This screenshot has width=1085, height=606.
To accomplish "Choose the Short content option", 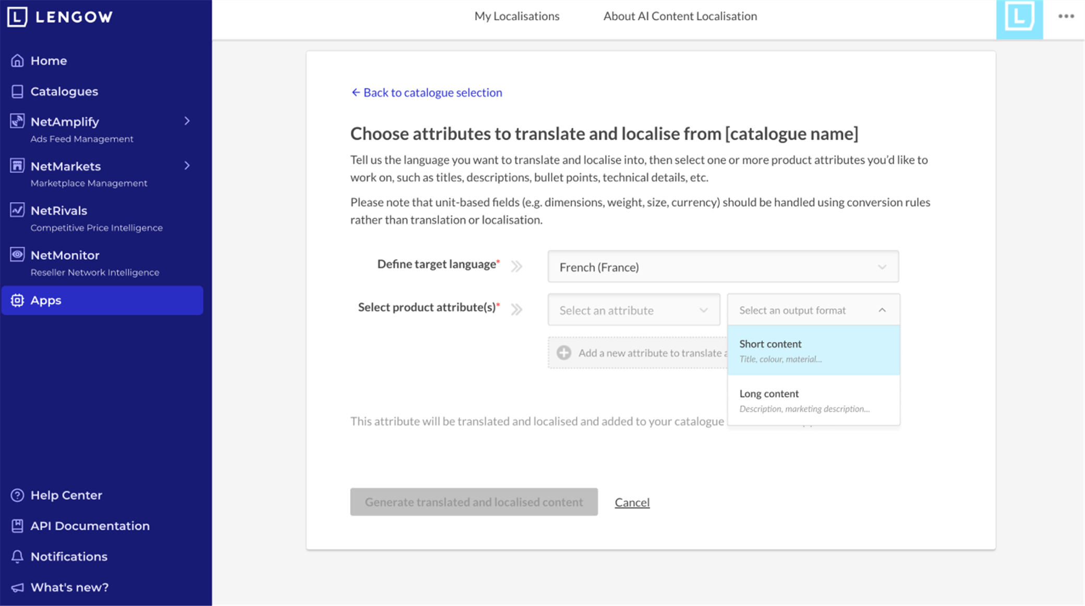I will click(x=813, y=350).
